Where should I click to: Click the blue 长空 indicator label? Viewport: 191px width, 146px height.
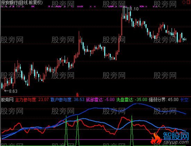click(185, 100)
